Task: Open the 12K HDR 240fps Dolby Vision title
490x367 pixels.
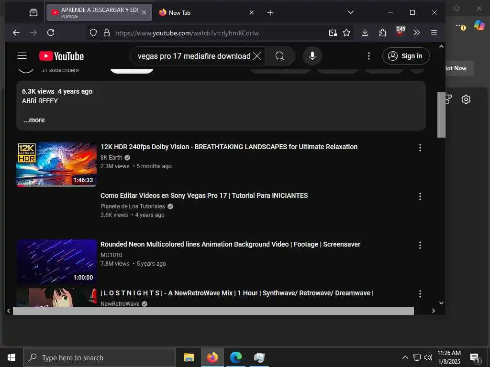Action: 229,147
